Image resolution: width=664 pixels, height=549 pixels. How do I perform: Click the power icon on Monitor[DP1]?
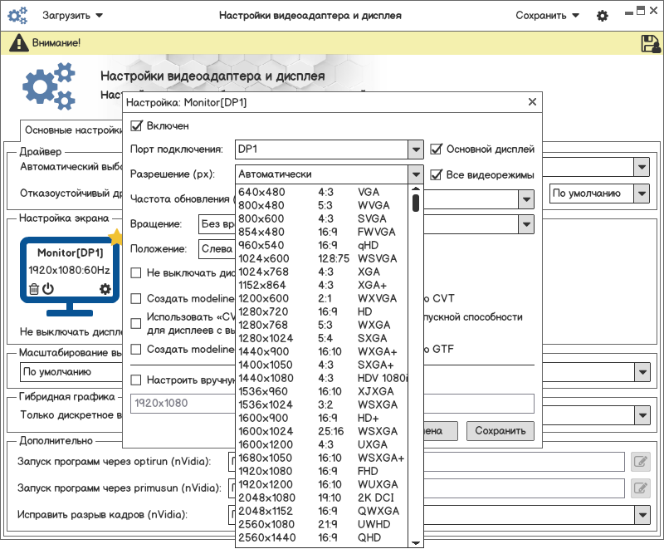(x=48, y=289)
